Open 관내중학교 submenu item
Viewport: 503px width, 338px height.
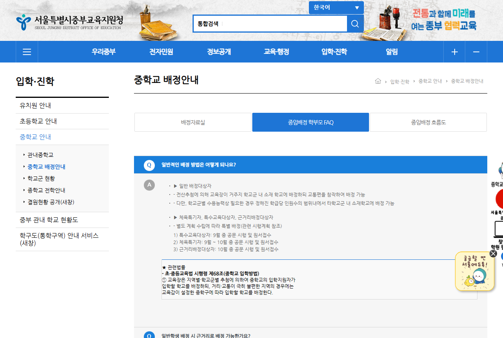40,155
